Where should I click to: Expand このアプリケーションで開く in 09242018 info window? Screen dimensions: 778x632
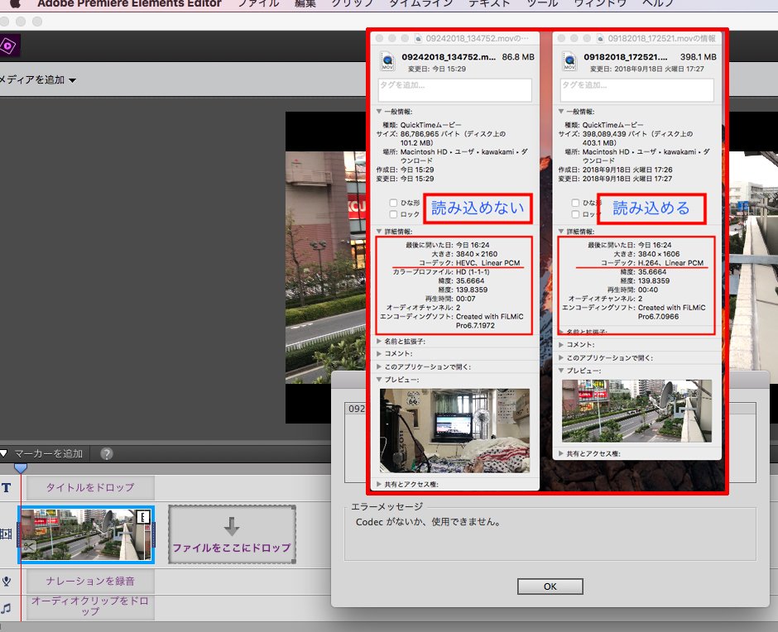click(379, 367)
